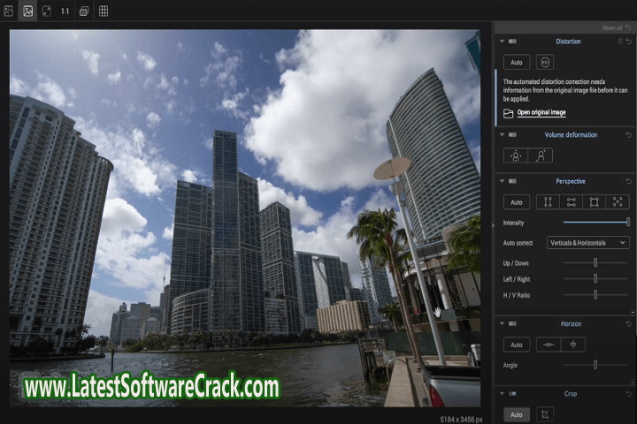Toggle the Horizon correction switch
This screenshot has width=637, height=424.
(512, 324)
